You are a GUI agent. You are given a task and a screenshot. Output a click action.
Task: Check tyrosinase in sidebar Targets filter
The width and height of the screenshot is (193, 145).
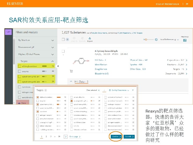(x=19, y=87)
